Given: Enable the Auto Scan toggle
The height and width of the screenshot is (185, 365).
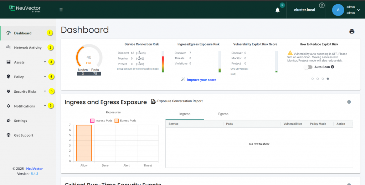Looking at the screenshot, I should click(308, 67).
